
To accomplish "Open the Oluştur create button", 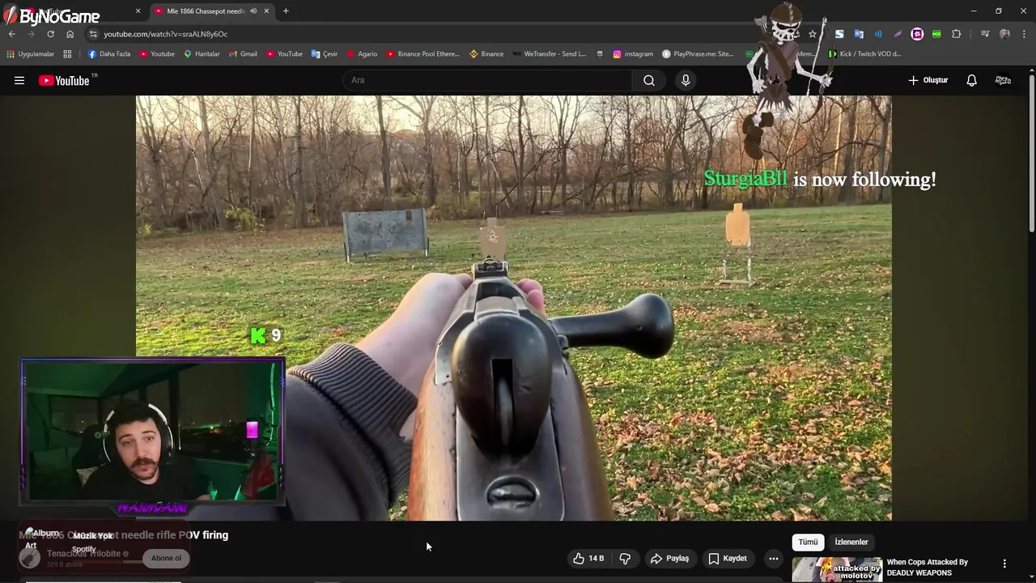I will pyautogui.click(x=928, y=80).
